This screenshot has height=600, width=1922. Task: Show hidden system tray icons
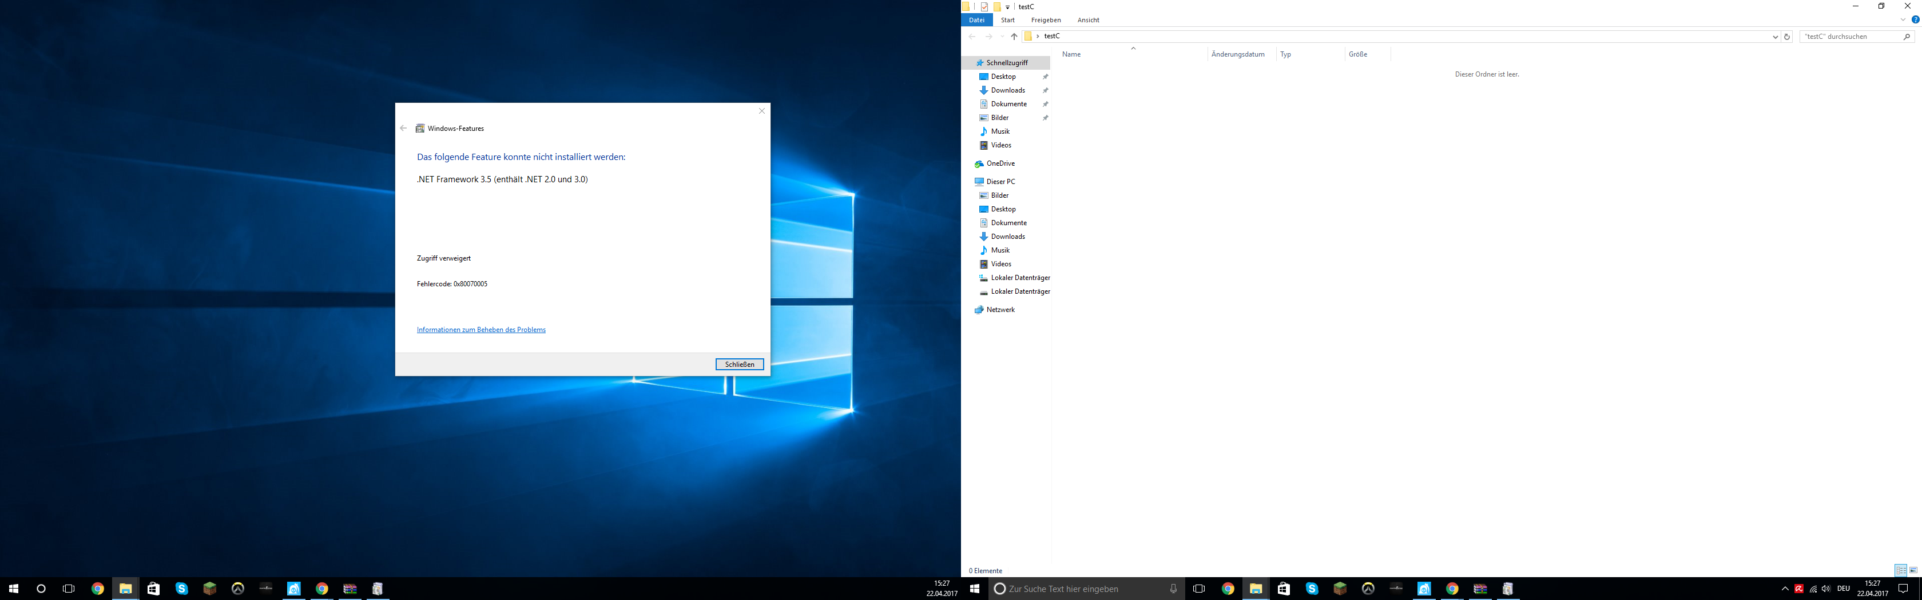(x=1785, y=589)
